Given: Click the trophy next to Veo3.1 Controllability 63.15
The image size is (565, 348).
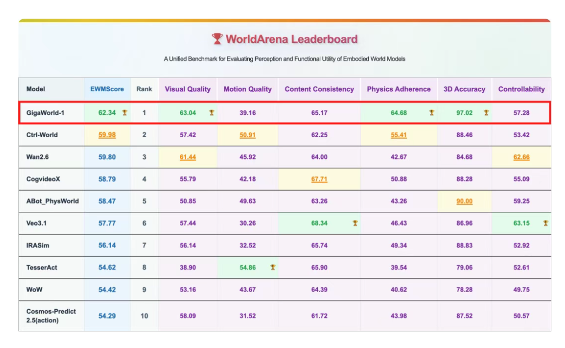Looking at the screenshot, I should click(x=545, y=223).
